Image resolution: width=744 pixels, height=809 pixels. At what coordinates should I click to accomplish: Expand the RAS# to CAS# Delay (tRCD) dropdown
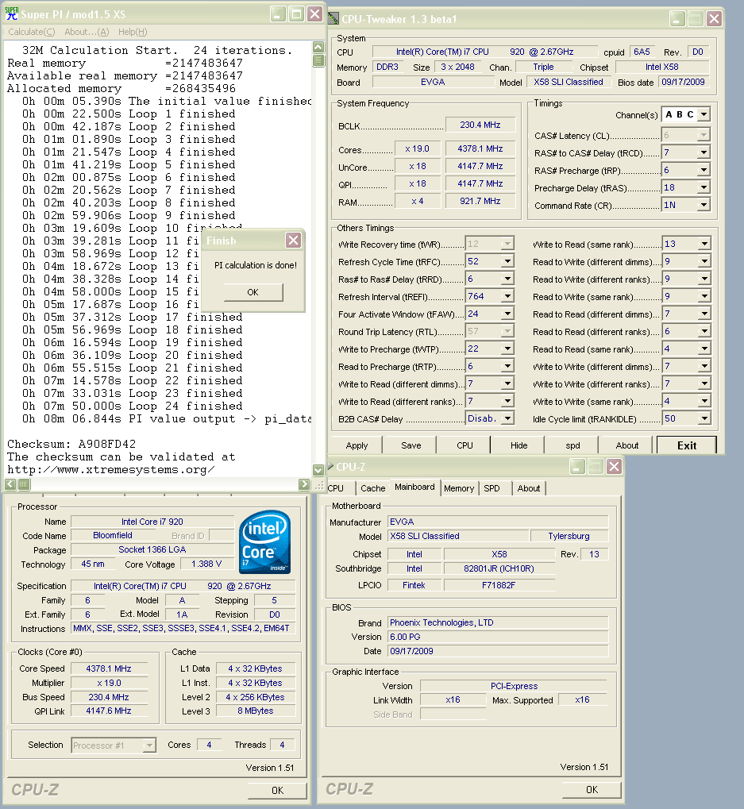tap(704, 152)
